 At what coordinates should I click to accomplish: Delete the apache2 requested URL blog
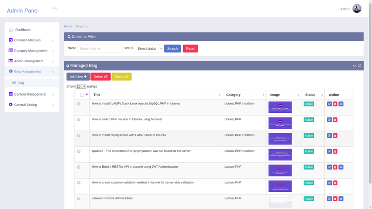click(335, 151)
